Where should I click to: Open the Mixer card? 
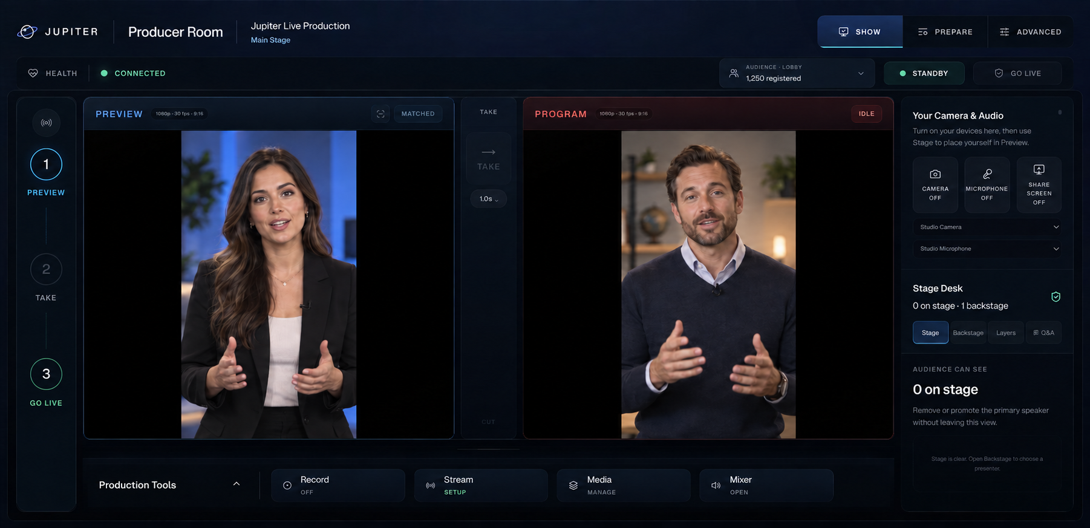point(766,485)
